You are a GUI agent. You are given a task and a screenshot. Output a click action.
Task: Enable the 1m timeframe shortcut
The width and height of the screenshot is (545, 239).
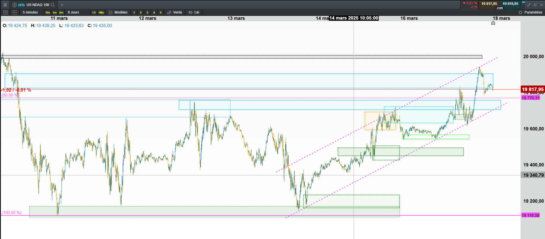point(55,12)
